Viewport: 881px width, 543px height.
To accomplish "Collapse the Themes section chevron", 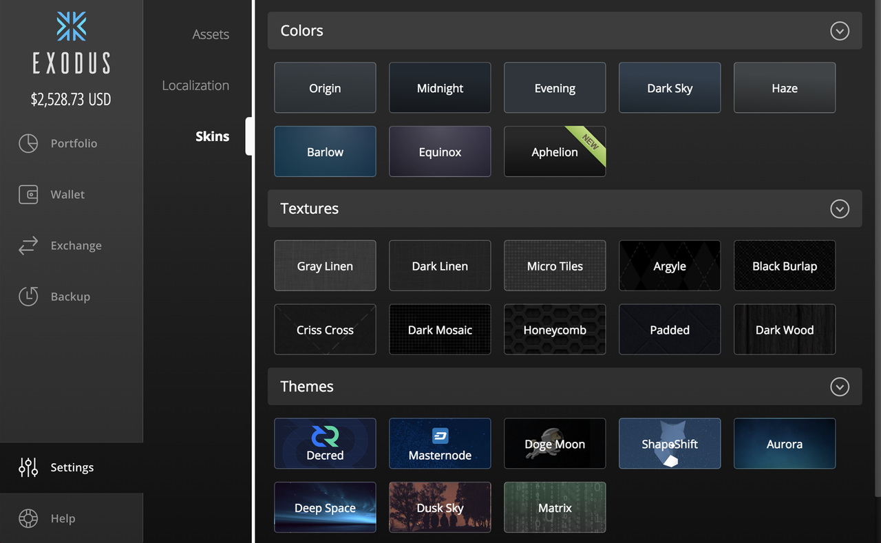I will (839, 387).
